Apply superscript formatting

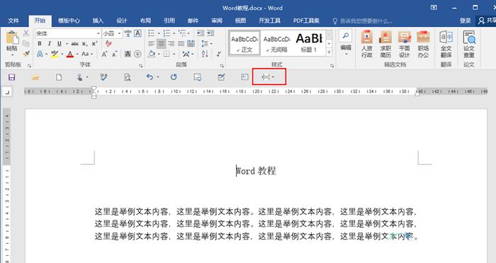94,44
